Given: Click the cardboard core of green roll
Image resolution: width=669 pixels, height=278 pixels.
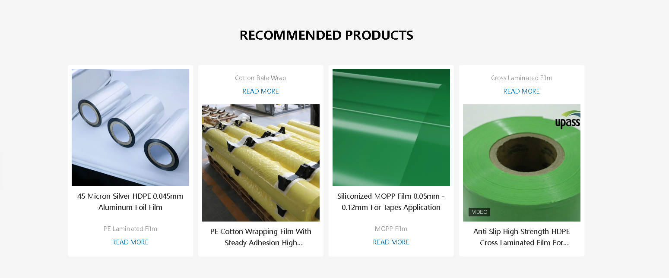Looking at the screenshot, I should coord(521,154).
